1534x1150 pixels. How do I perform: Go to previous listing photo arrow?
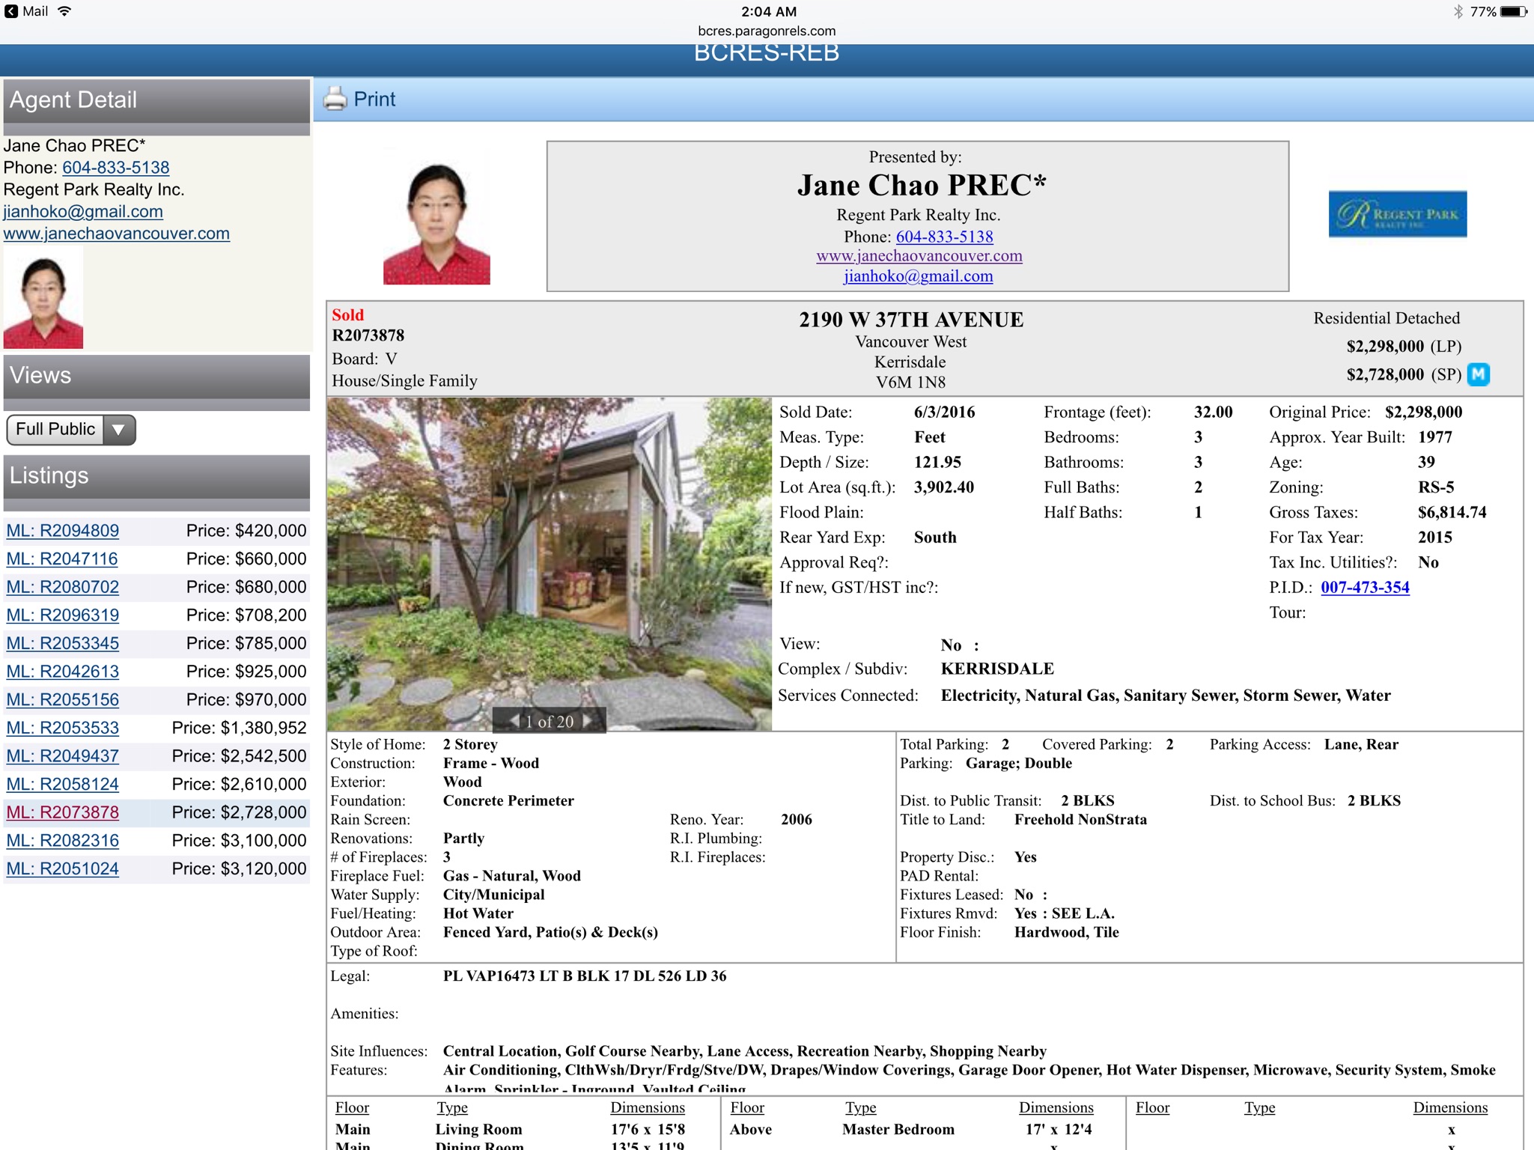[x=514, y=721]
